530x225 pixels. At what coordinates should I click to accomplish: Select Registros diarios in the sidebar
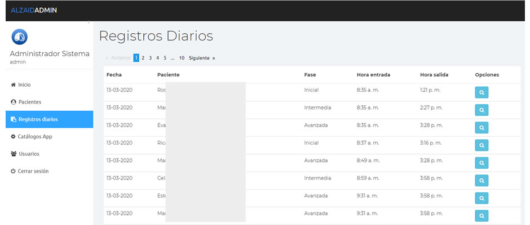pyautogui.click(x=38, y=119)
